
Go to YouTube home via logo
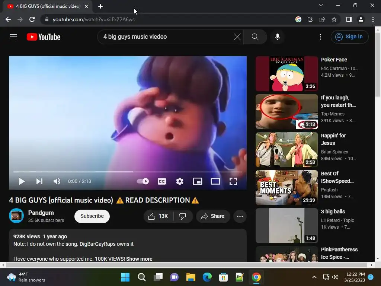tap(44, 37)
